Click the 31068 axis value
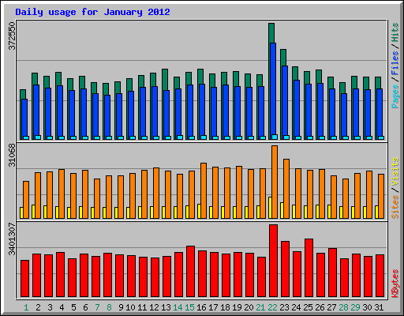 [x=13, y=156]
